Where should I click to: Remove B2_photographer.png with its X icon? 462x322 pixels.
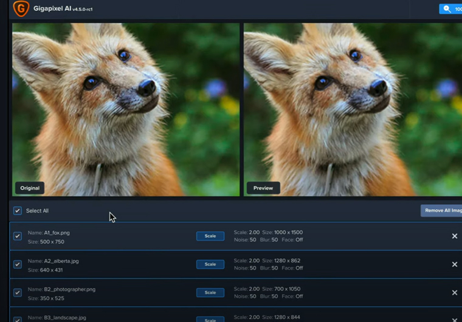pos(455,293)
